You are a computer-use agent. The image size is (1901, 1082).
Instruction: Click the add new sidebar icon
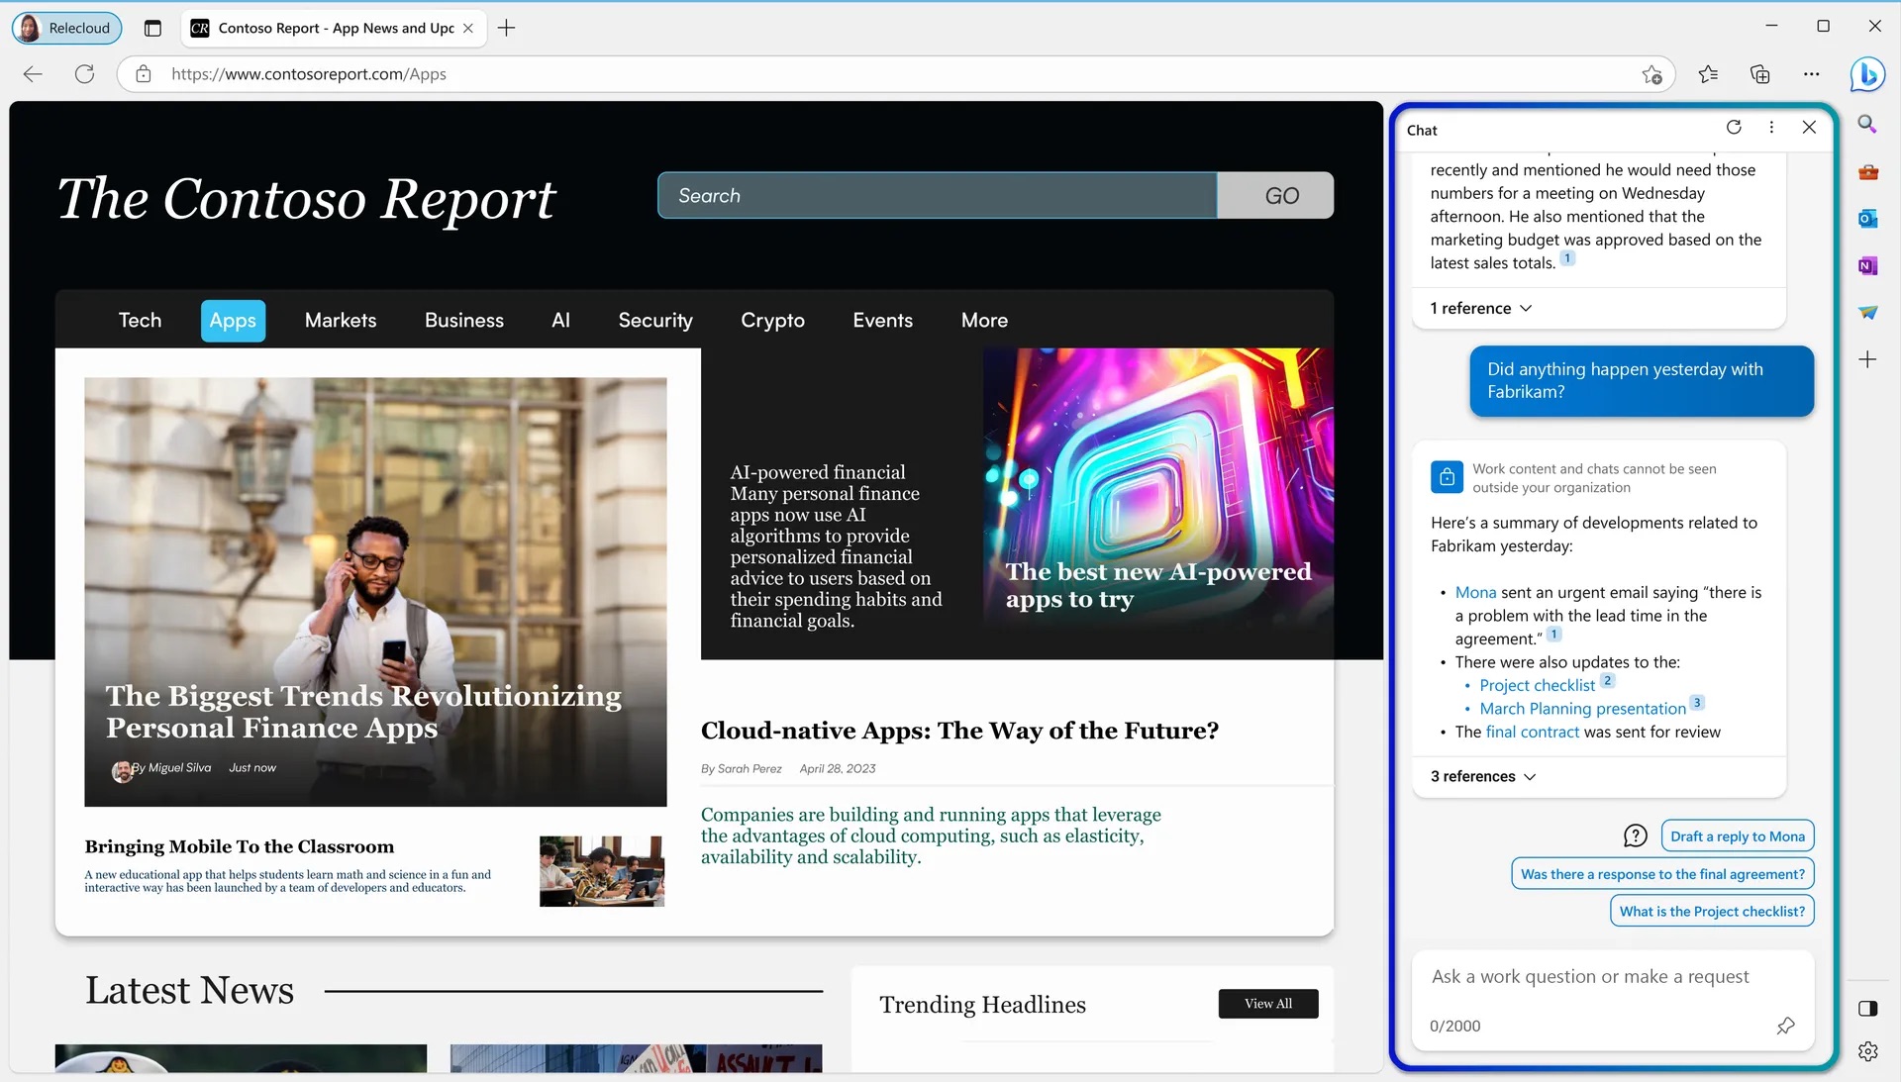[1869, 359]
